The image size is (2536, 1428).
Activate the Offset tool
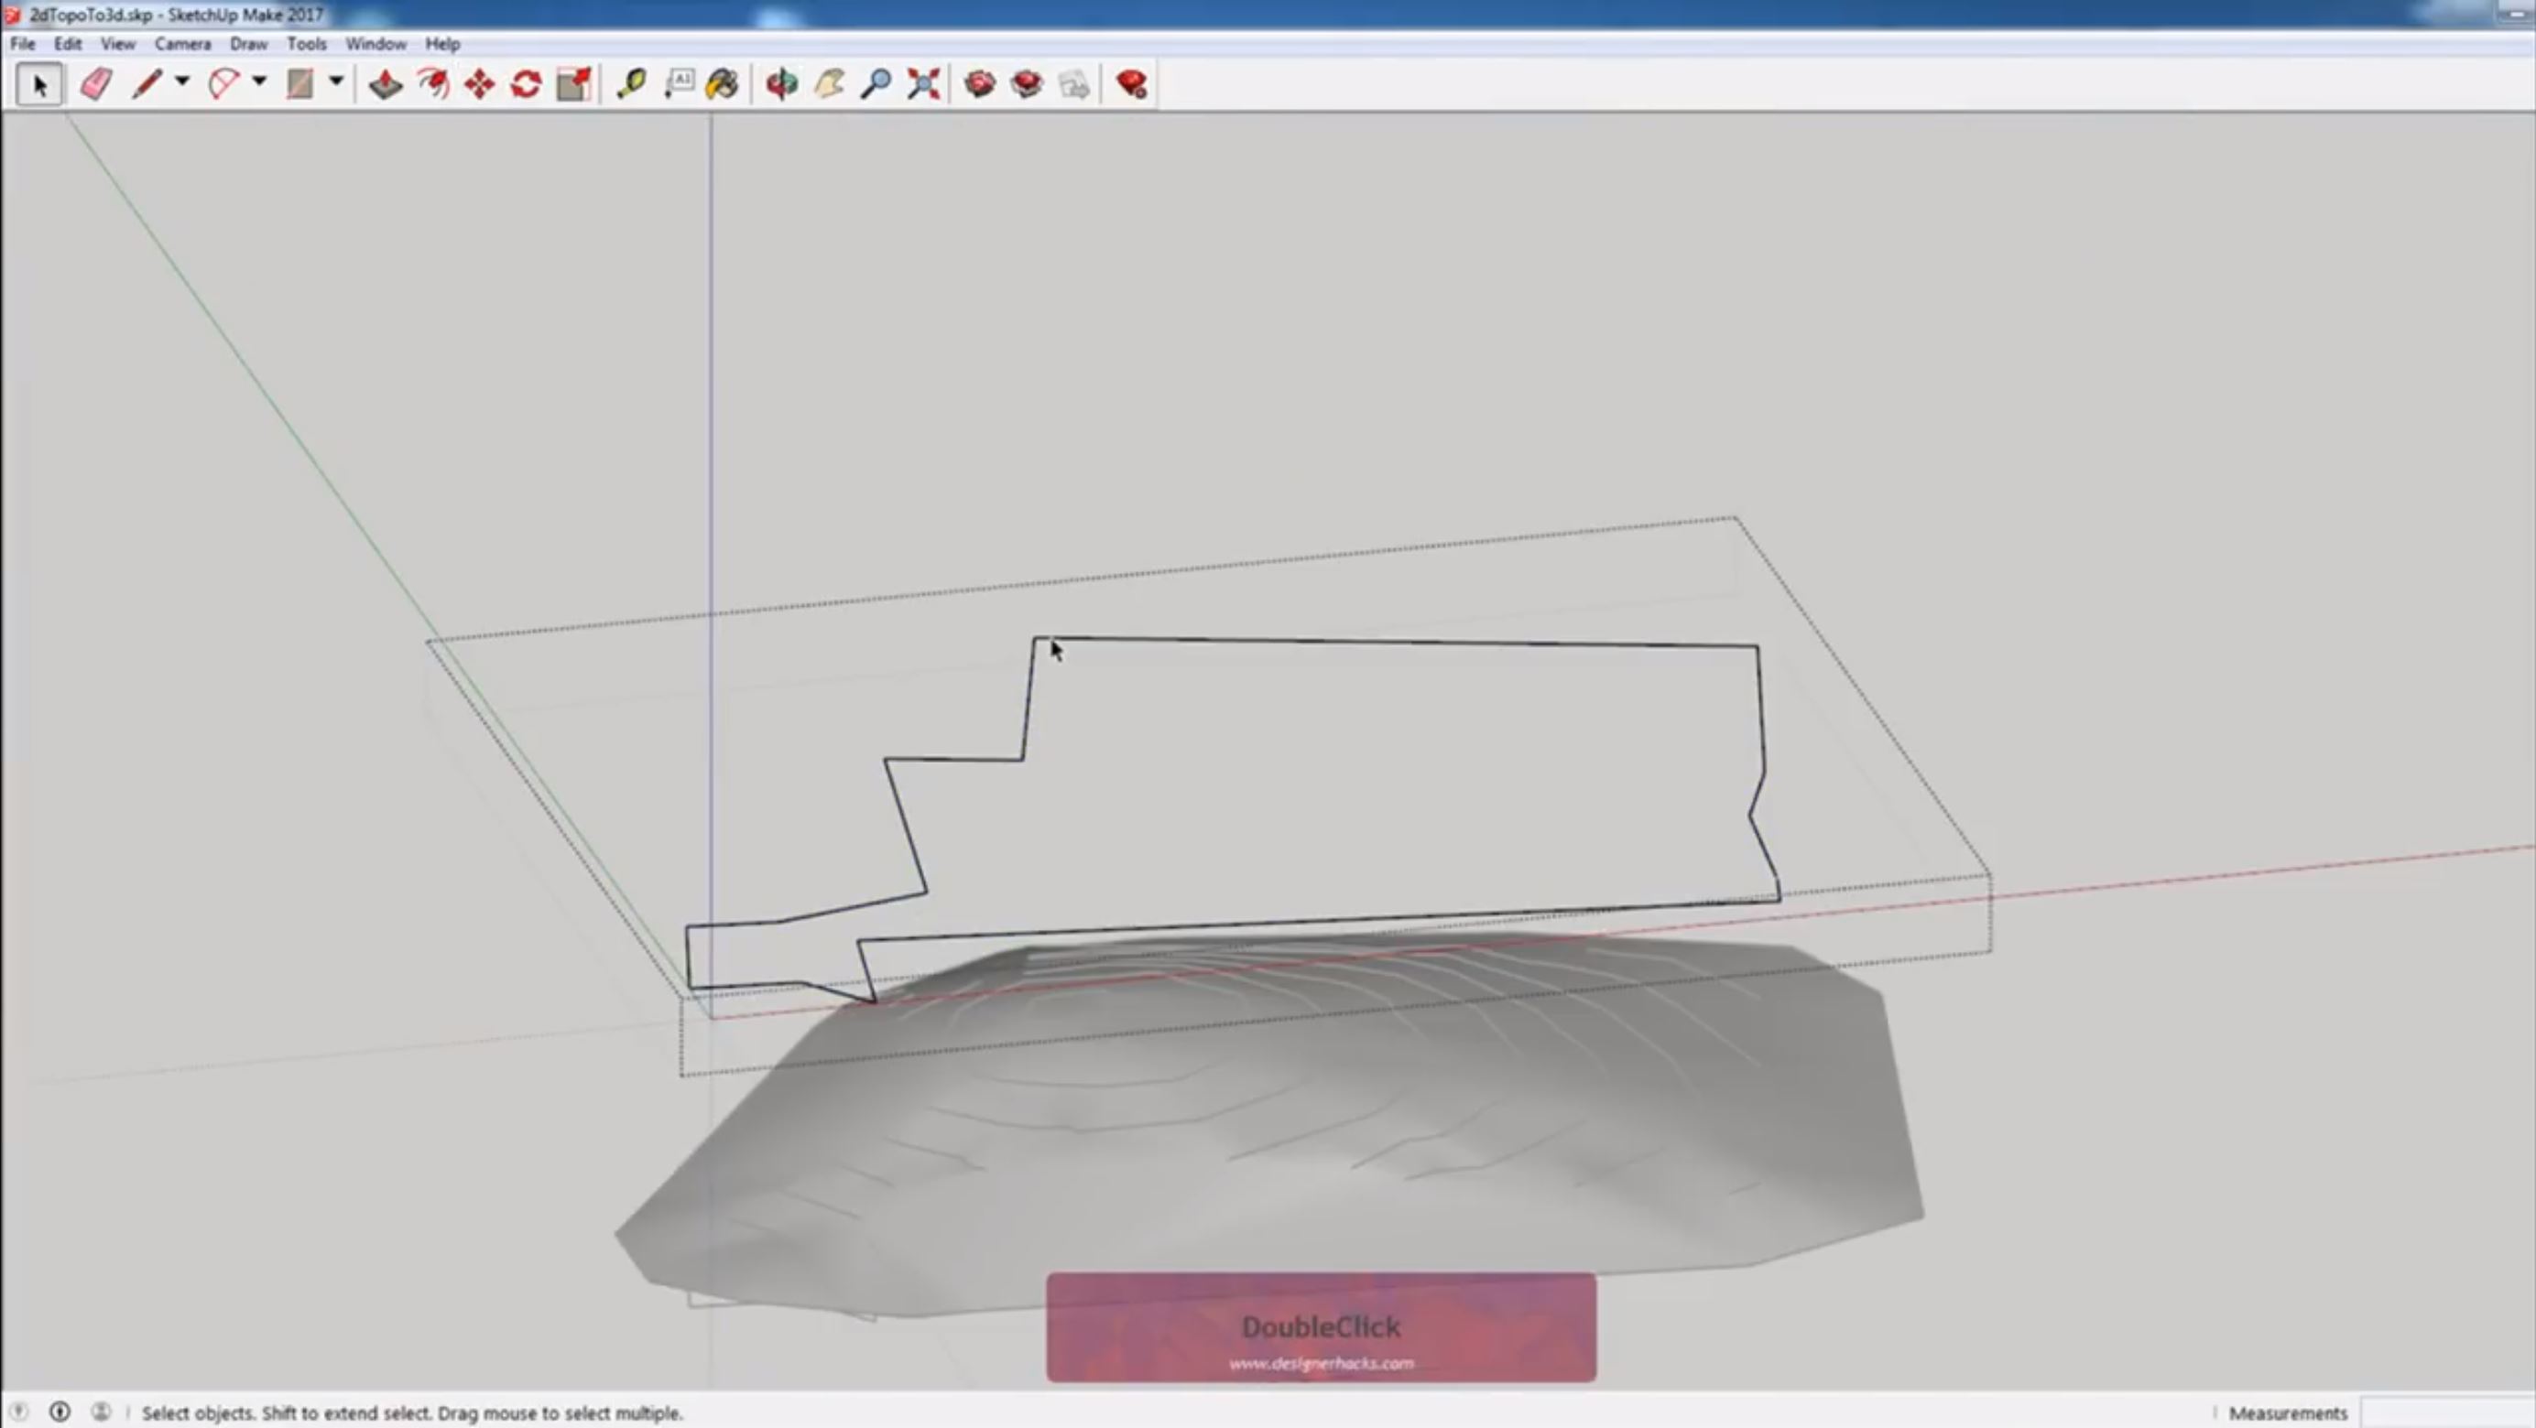pos(433,84)
